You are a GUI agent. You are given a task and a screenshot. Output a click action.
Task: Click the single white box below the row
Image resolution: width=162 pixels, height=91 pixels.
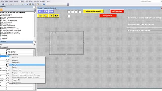pyautogui.click(x=69, y=16)
